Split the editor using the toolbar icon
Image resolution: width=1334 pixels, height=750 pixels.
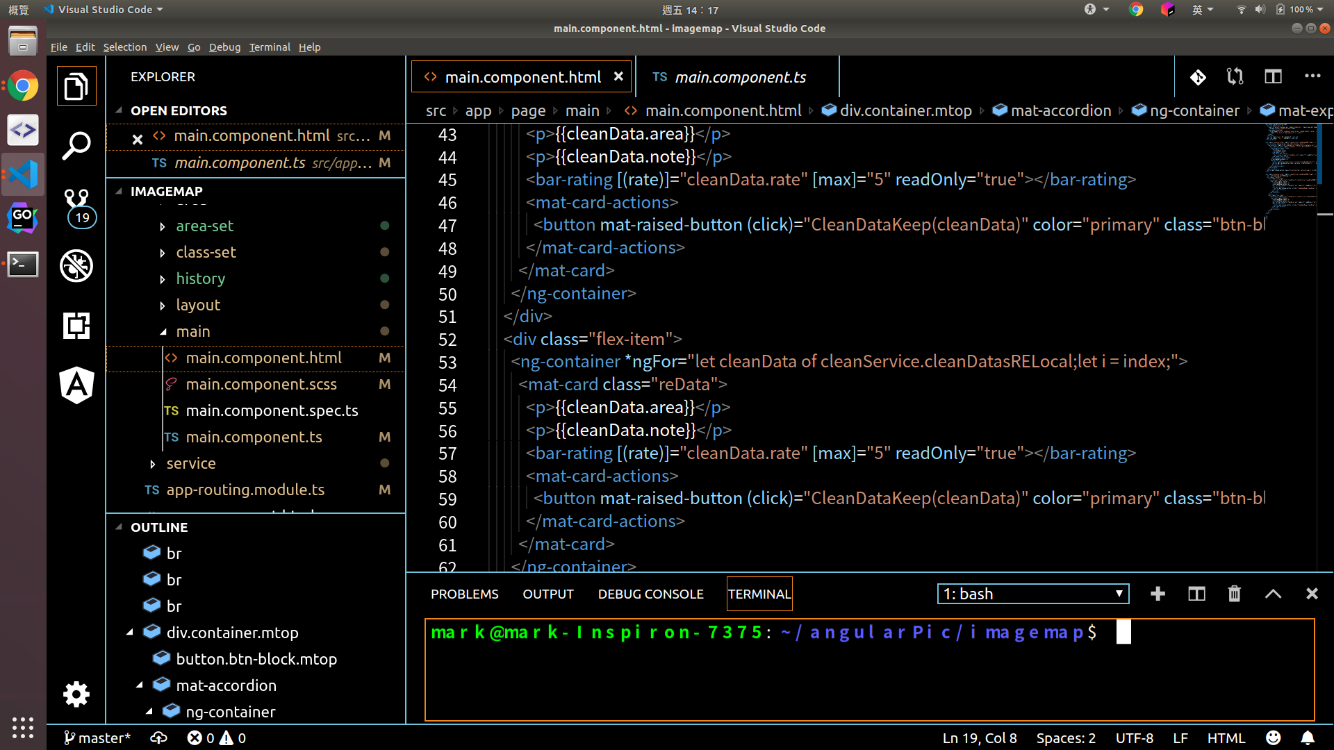pos(1273,76)
